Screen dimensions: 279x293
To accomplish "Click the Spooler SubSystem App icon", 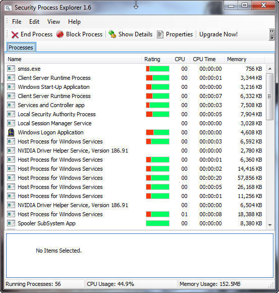I will (x=11, y=223).
